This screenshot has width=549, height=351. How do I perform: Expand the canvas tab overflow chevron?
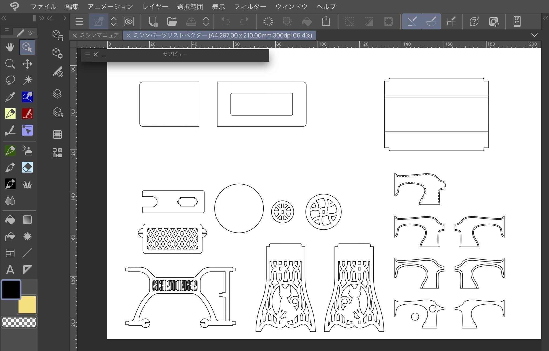pos(535,35)
